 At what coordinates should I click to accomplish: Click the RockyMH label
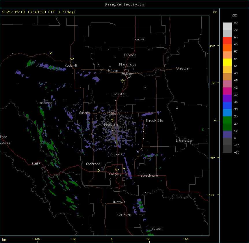[x=71, y=66]
